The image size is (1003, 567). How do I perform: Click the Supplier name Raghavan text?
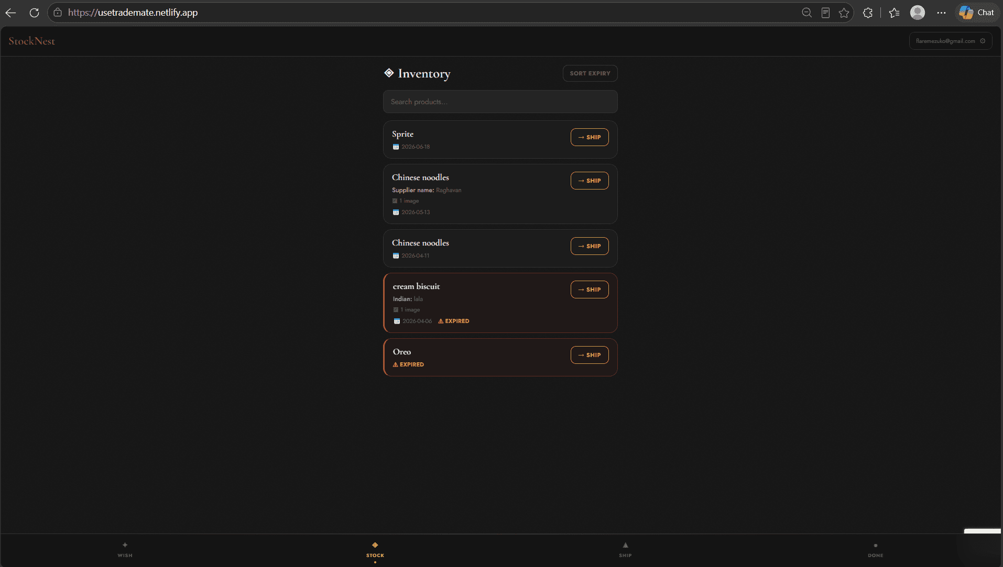click(427, 190)
